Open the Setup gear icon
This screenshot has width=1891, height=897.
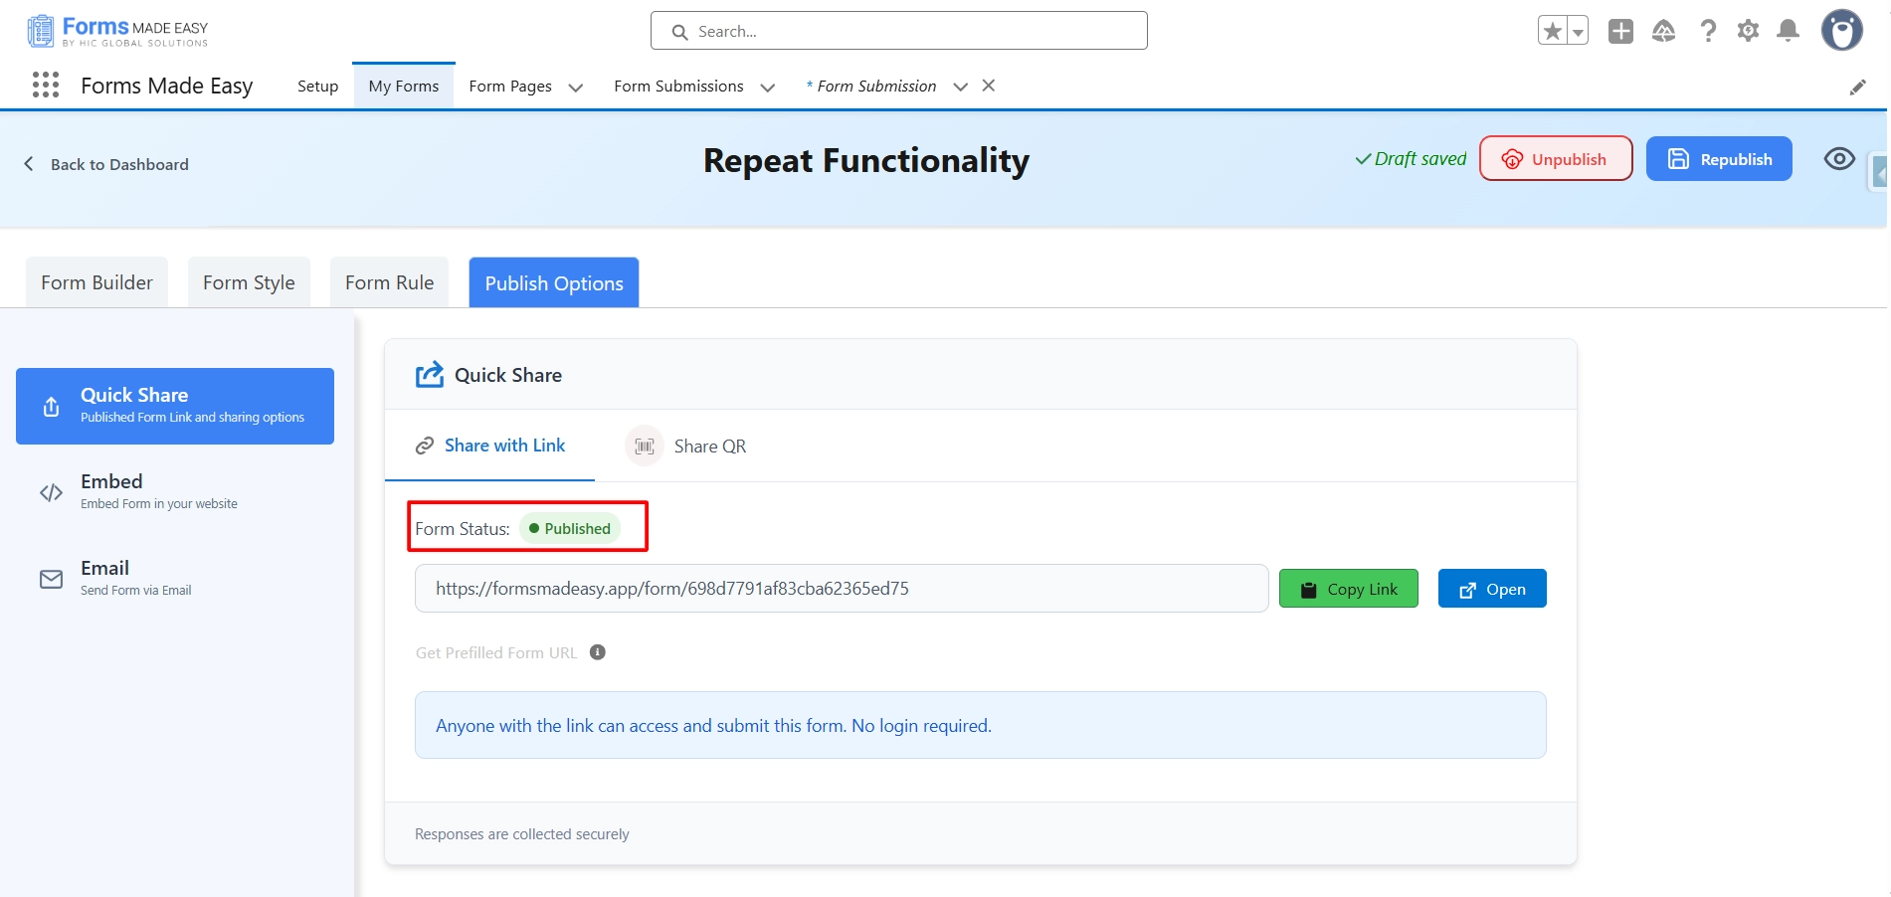1748,31
